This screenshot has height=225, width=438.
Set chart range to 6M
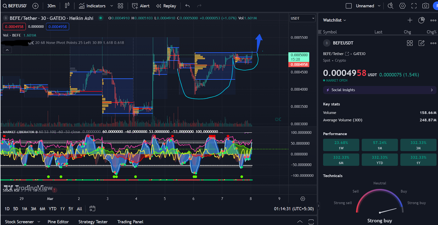(x=42, y=209)
